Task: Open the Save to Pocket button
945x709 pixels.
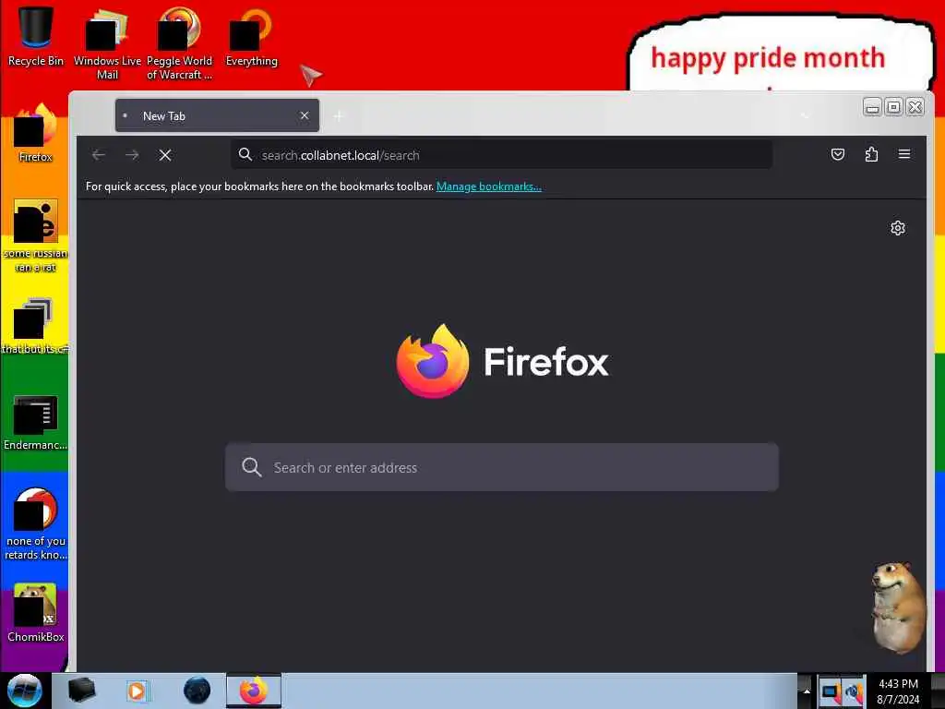Action: (838, 154)
